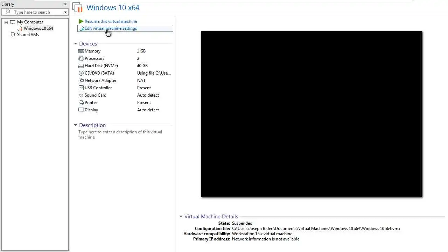The width and height of the screenshot is (448, 252).
Task: Click the green resume play icon
Action: [81, 21]
